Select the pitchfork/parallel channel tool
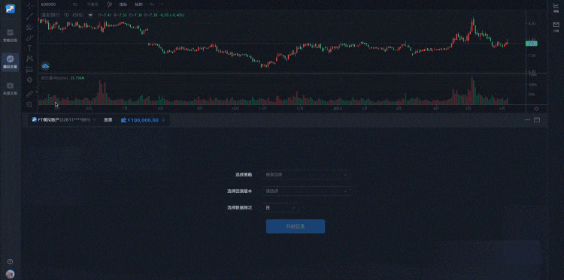Screen dimensions: 564x280 coord(30,27)
